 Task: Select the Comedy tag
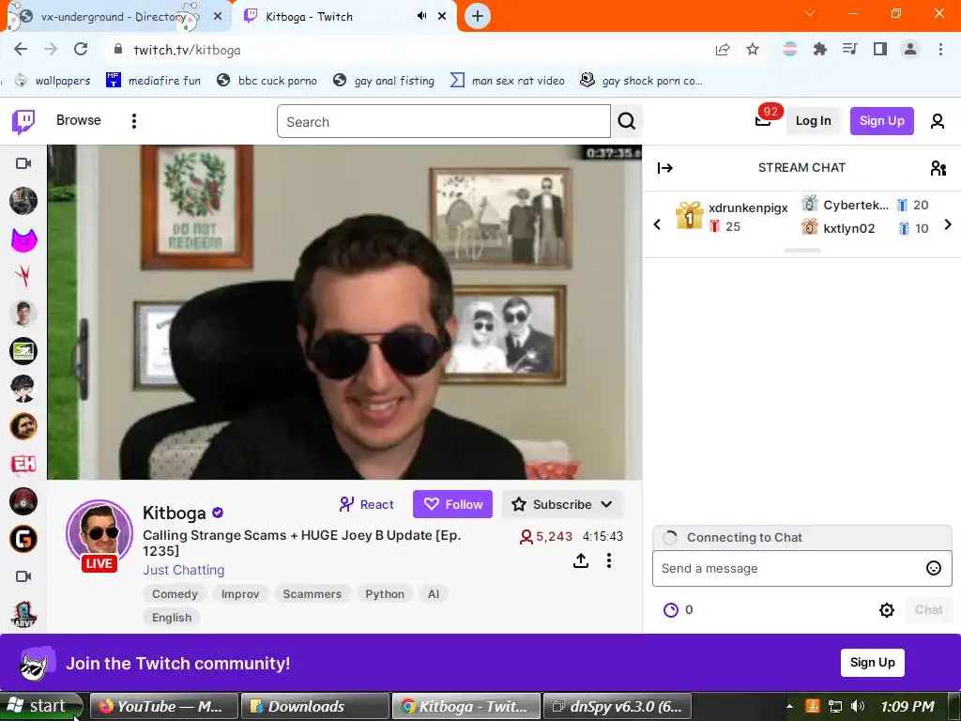(175, 594)
